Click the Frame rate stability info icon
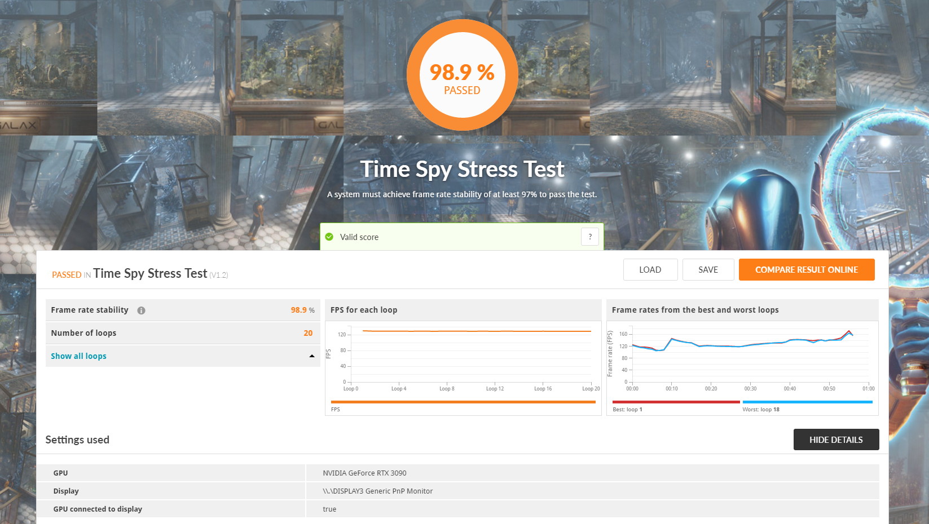Image resolution: width=929 pixels, height=524 pixels. point(141,310)
